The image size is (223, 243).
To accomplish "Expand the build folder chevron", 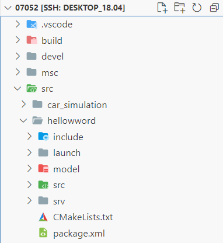I will pyautogui.click(x=18, y=40).
